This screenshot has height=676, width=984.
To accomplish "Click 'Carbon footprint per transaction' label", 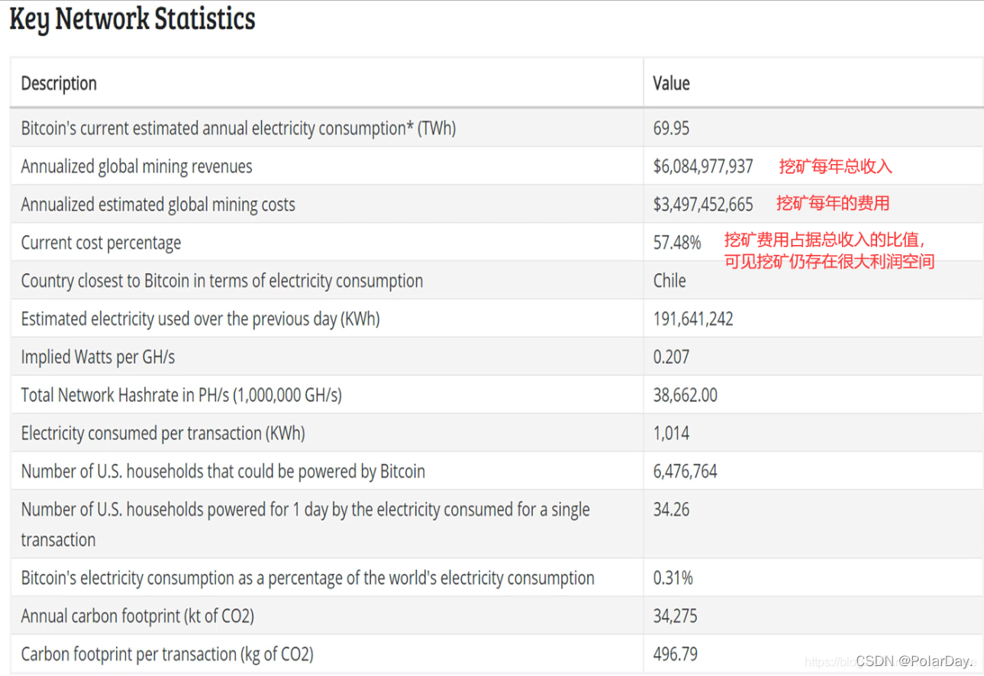I will tap(167, 655).
